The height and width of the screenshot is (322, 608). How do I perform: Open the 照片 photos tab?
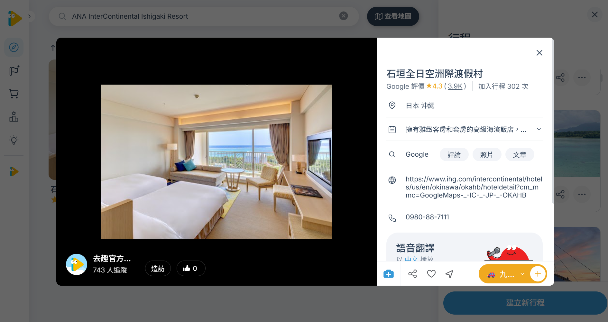click(487, 155)
